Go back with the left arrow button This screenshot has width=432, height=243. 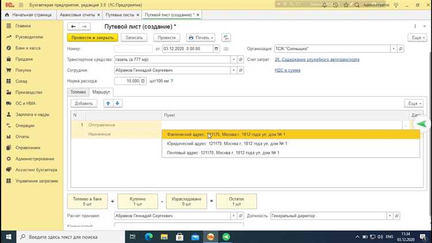coord(73,27)
